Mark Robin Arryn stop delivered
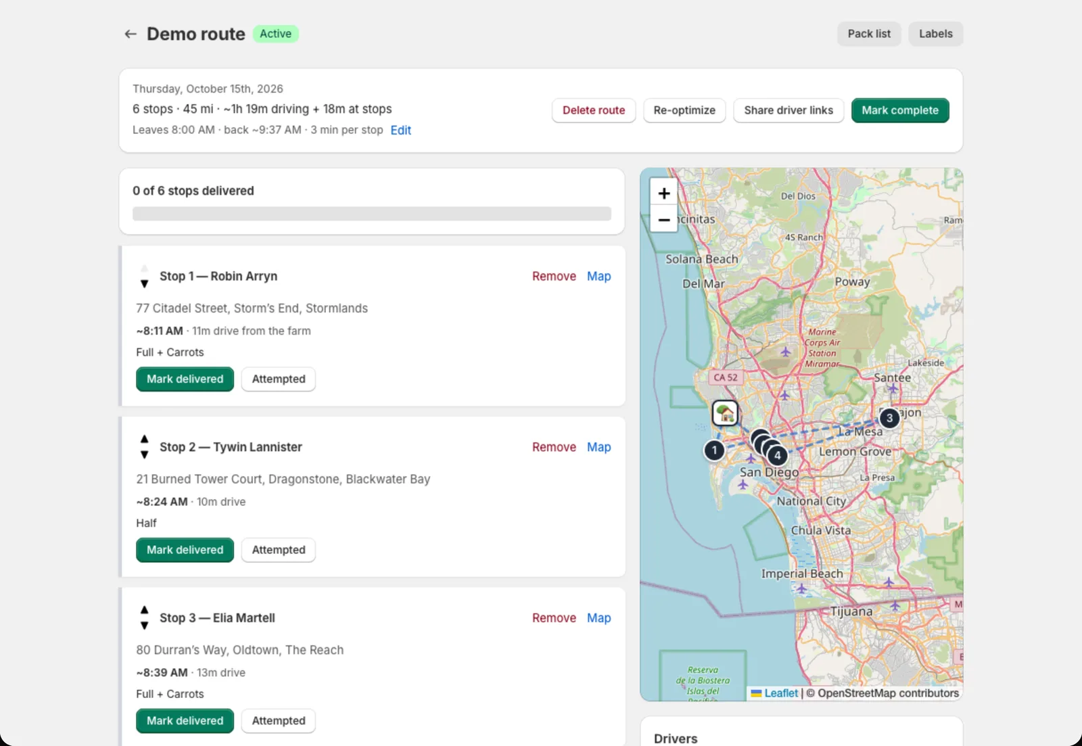 (185, 379)
